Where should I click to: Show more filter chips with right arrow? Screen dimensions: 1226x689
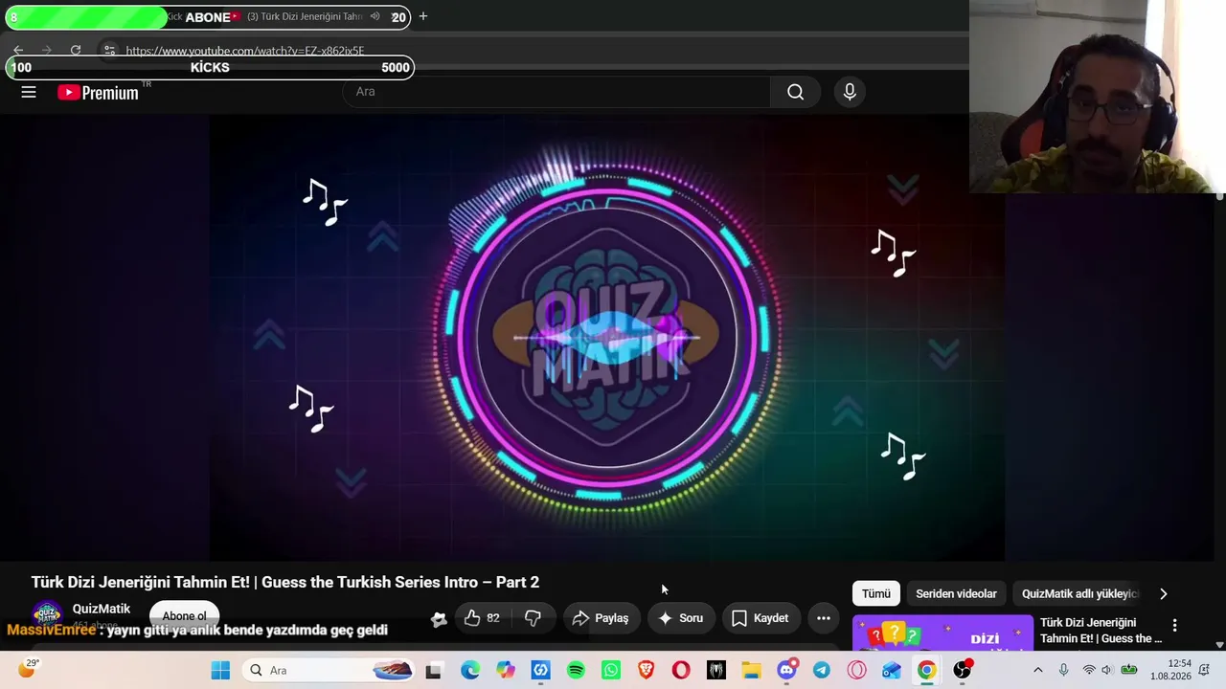[1164, 593]
